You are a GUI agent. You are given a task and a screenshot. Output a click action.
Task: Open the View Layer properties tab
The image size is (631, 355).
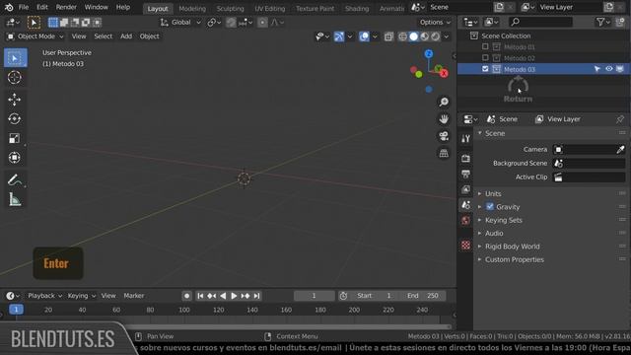[465, 189]
